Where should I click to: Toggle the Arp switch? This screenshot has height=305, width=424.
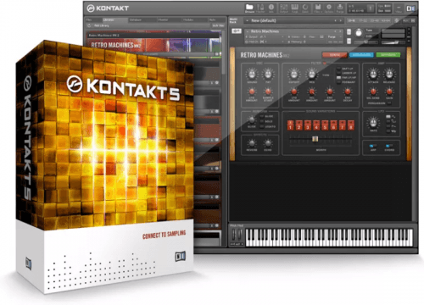372,146
